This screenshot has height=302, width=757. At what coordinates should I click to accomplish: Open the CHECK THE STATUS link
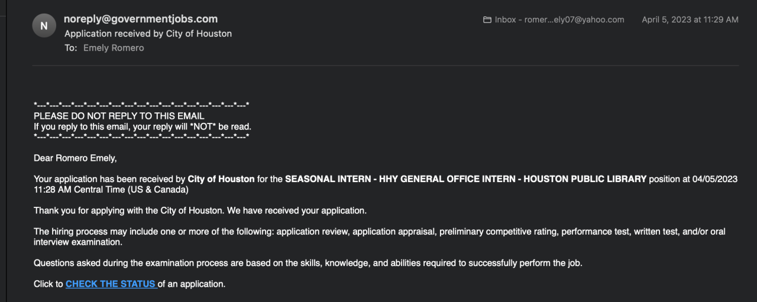[111, 284]
